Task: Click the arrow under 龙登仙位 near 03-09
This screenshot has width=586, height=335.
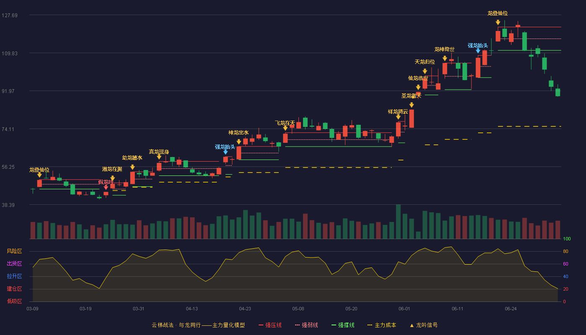Action: pos(39,175)
